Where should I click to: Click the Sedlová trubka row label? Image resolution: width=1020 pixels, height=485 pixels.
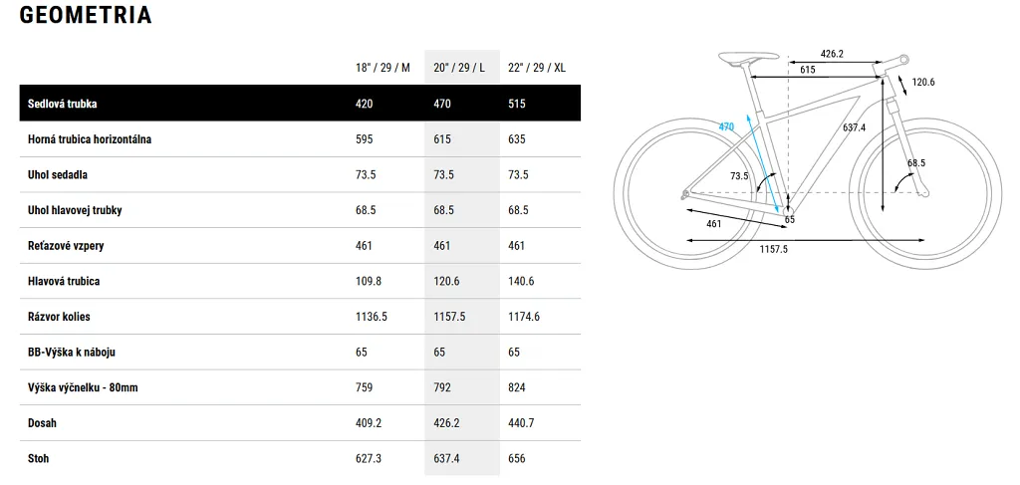tap(63, 104)
